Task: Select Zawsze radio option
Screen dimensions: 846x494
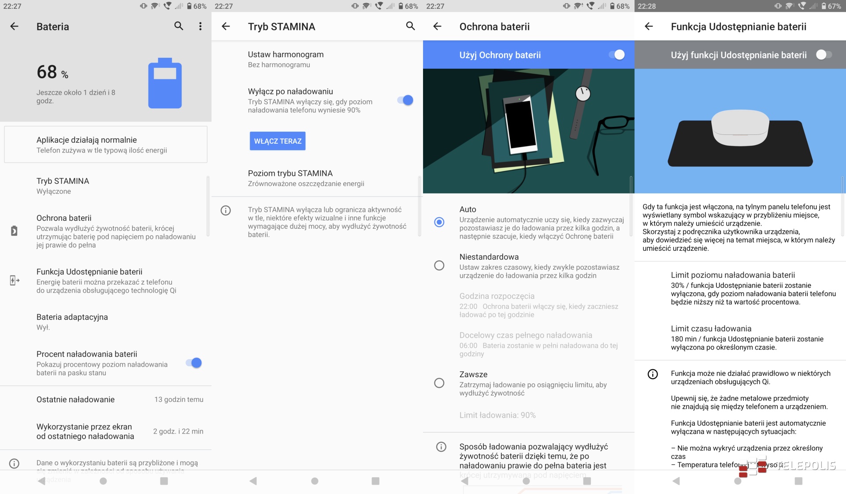Action: 439,383
